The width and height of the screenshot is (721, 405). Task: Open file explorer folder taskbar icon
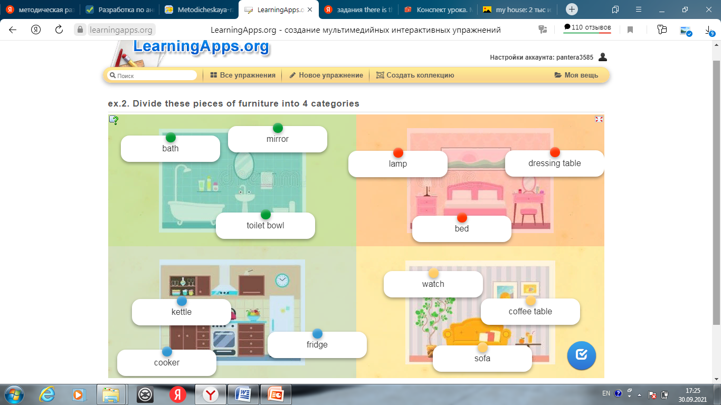(x=111, y=394)
